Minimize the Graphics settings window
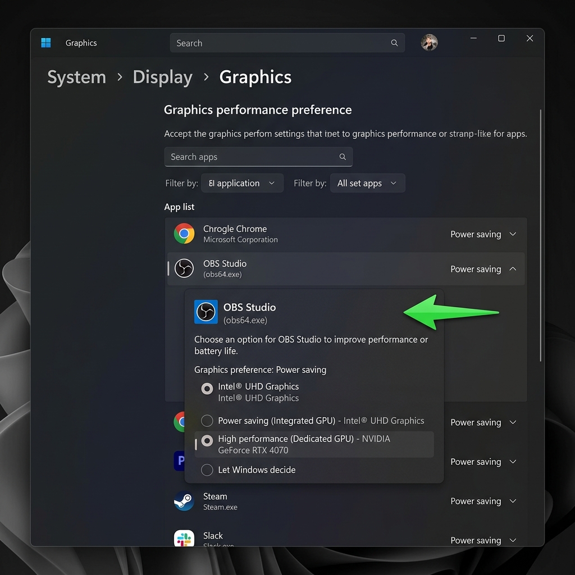 pyautogui.click(x=473, y=38)
